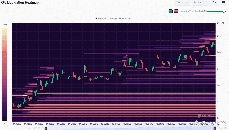Screen dimensions: 229x130
Task: Click the XPL dropdown caret arrow
Action: tap(188, 2)
